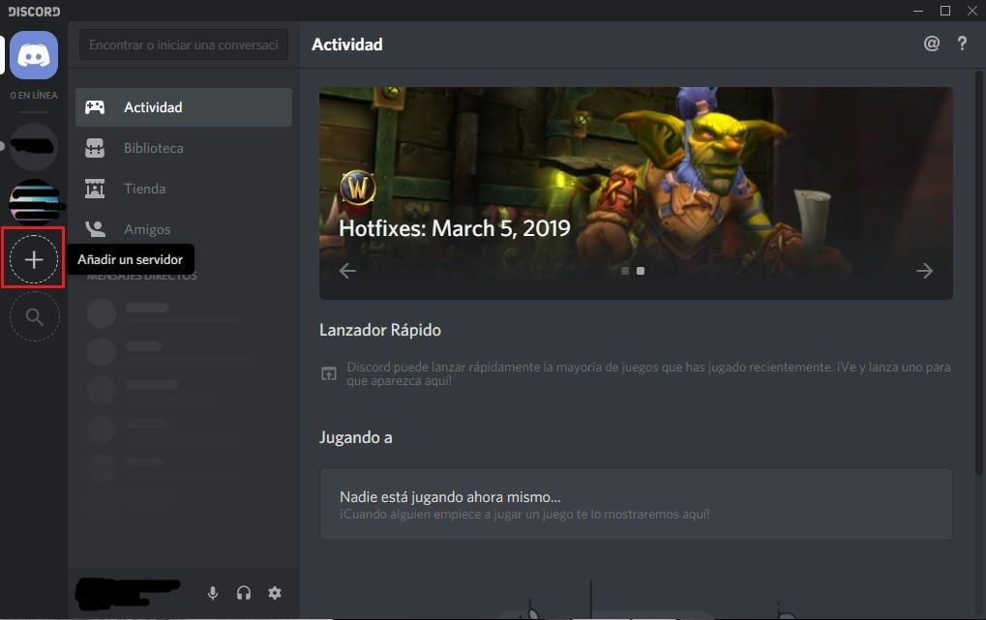Open user settings gear
Viewport: 986px width, 620px height.
(x=275, y=593)
